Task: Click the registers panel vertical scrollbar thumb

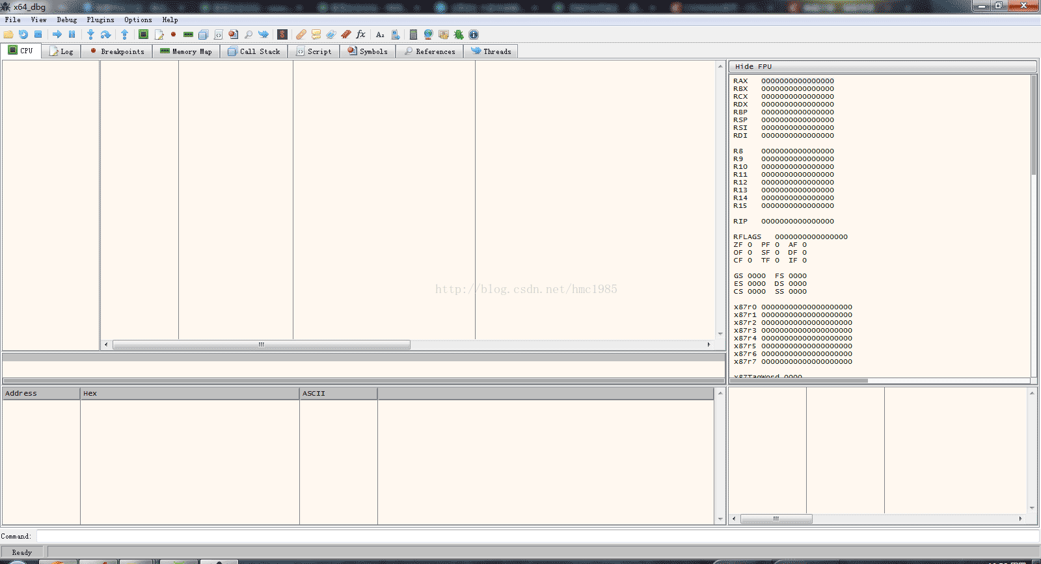Action: pyautogui.click(x=1034, y=125)
